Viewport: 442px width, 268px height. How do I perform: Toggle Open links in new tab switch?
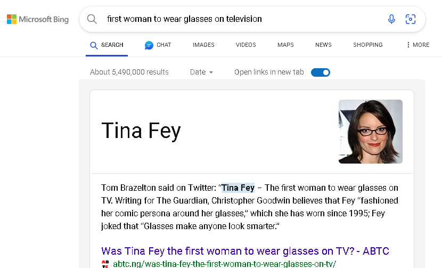pos(320,72)
